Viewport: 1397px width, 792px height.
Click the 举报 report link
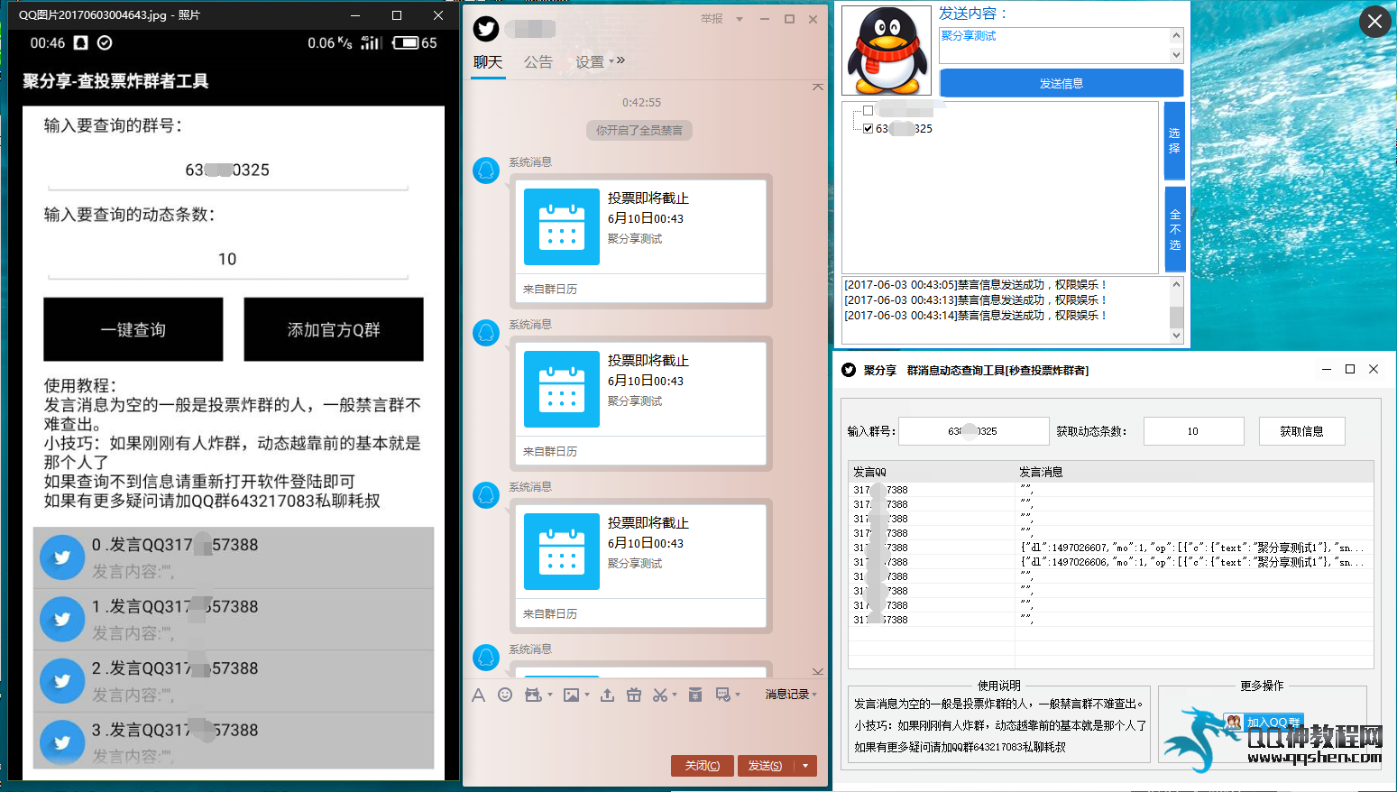pos(712,19)
